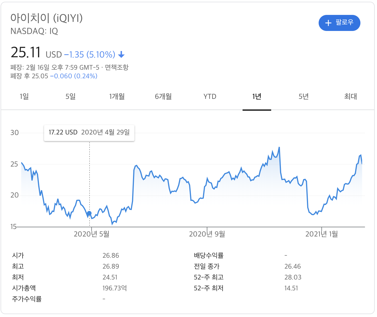Click the 2020년 9월 axis label

(x=207, y=234)
